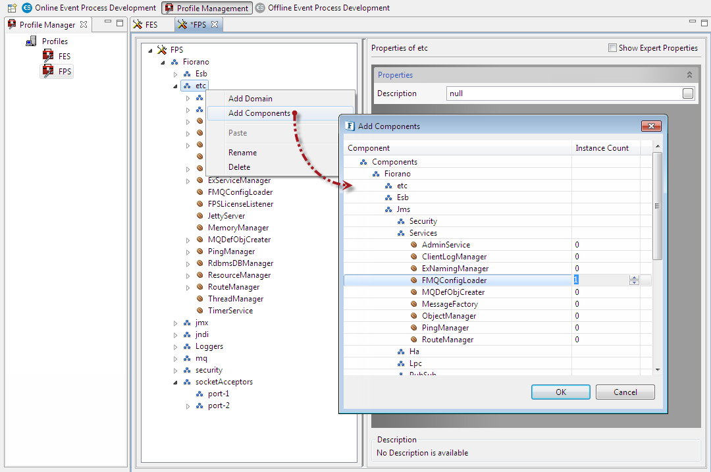Expand the PingManager node in tree
This screenshot has height=472, width=711.
(188, 251)
